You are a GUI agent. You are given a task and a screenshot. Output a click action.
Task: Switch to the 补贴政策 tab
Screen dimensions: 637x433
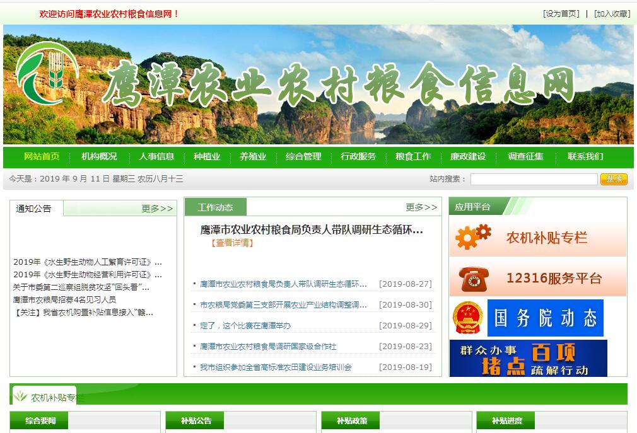(351, 420)
